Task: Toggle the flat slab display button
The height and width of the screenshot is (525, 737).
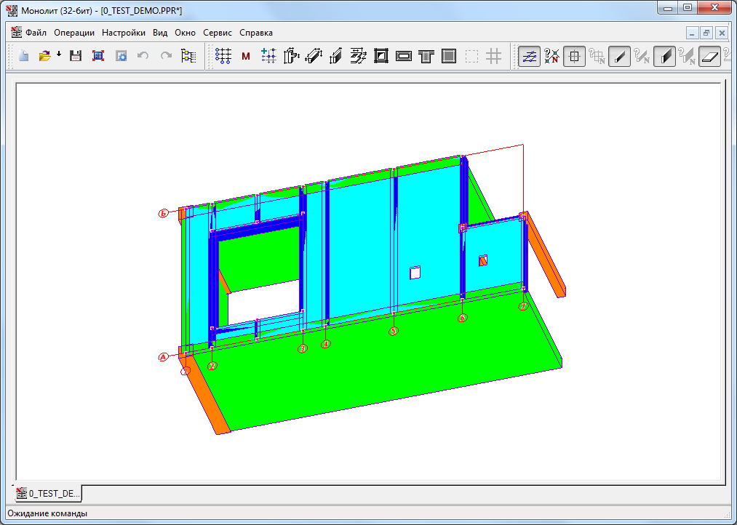Action: point(709,56)
